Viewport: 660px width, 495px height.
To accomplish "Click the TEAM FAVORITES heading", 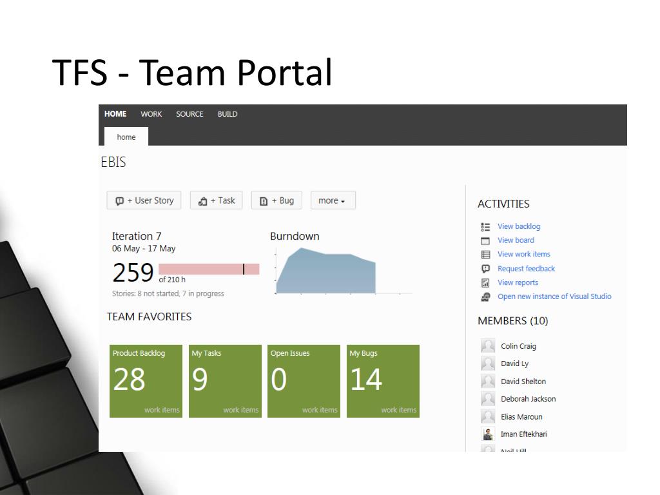I will tap(149, 316).
